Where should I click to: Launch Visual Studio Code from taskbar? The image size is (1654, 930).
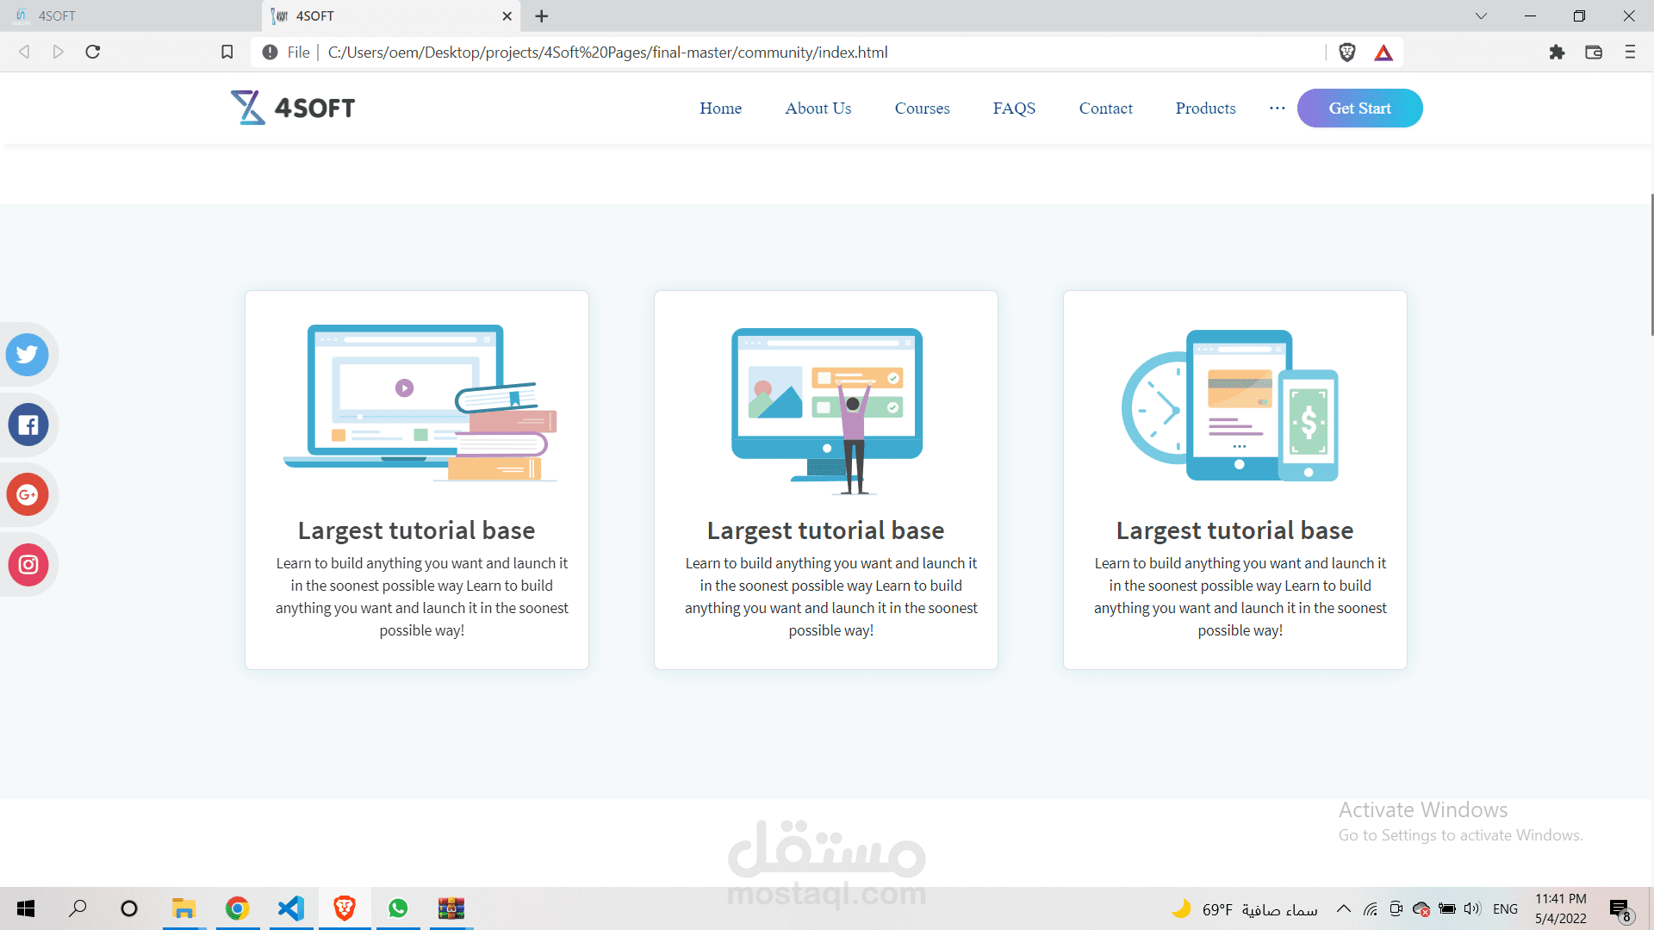tap(291, 908)
